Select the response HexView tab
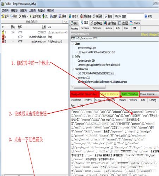Image resolution: width=159 pixels, height=176 pixels. coord(122,100)
